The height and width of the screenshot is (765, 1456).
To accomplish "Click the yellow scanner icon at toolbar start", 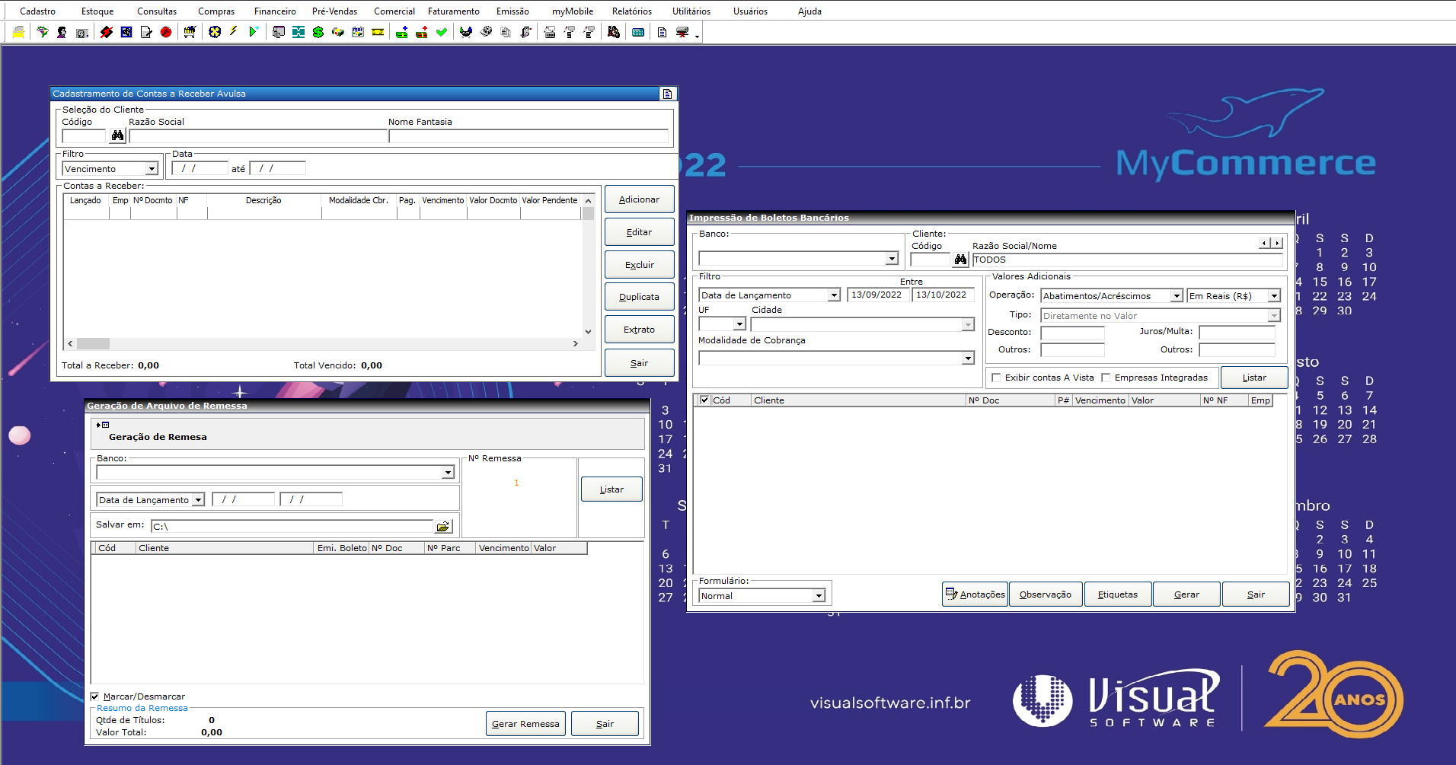I will click(18, 32).
